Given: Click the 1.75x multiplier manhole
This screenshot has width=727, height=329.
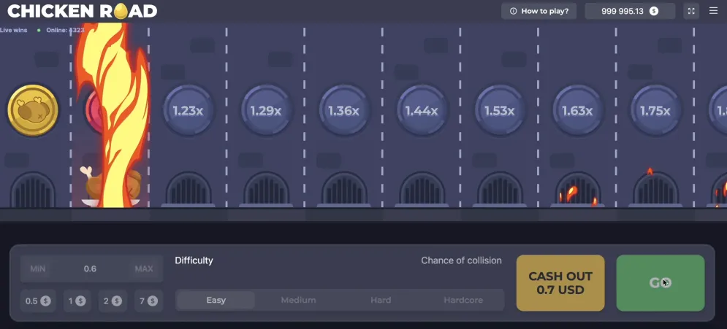Looking at the screenshot, I should pyautogui.click(x=655, y=111).
